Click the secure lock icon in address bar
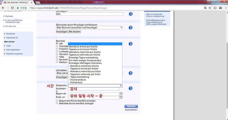The height and width of the screenshot is (120, 228). [18, 8]
